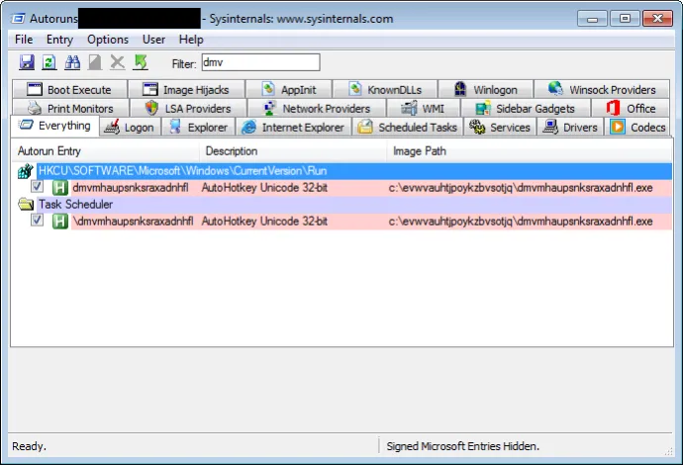The image size is (683, 465).
Task: Switch to the Scheduled Tasks tab
Action: tap(407, 127)
